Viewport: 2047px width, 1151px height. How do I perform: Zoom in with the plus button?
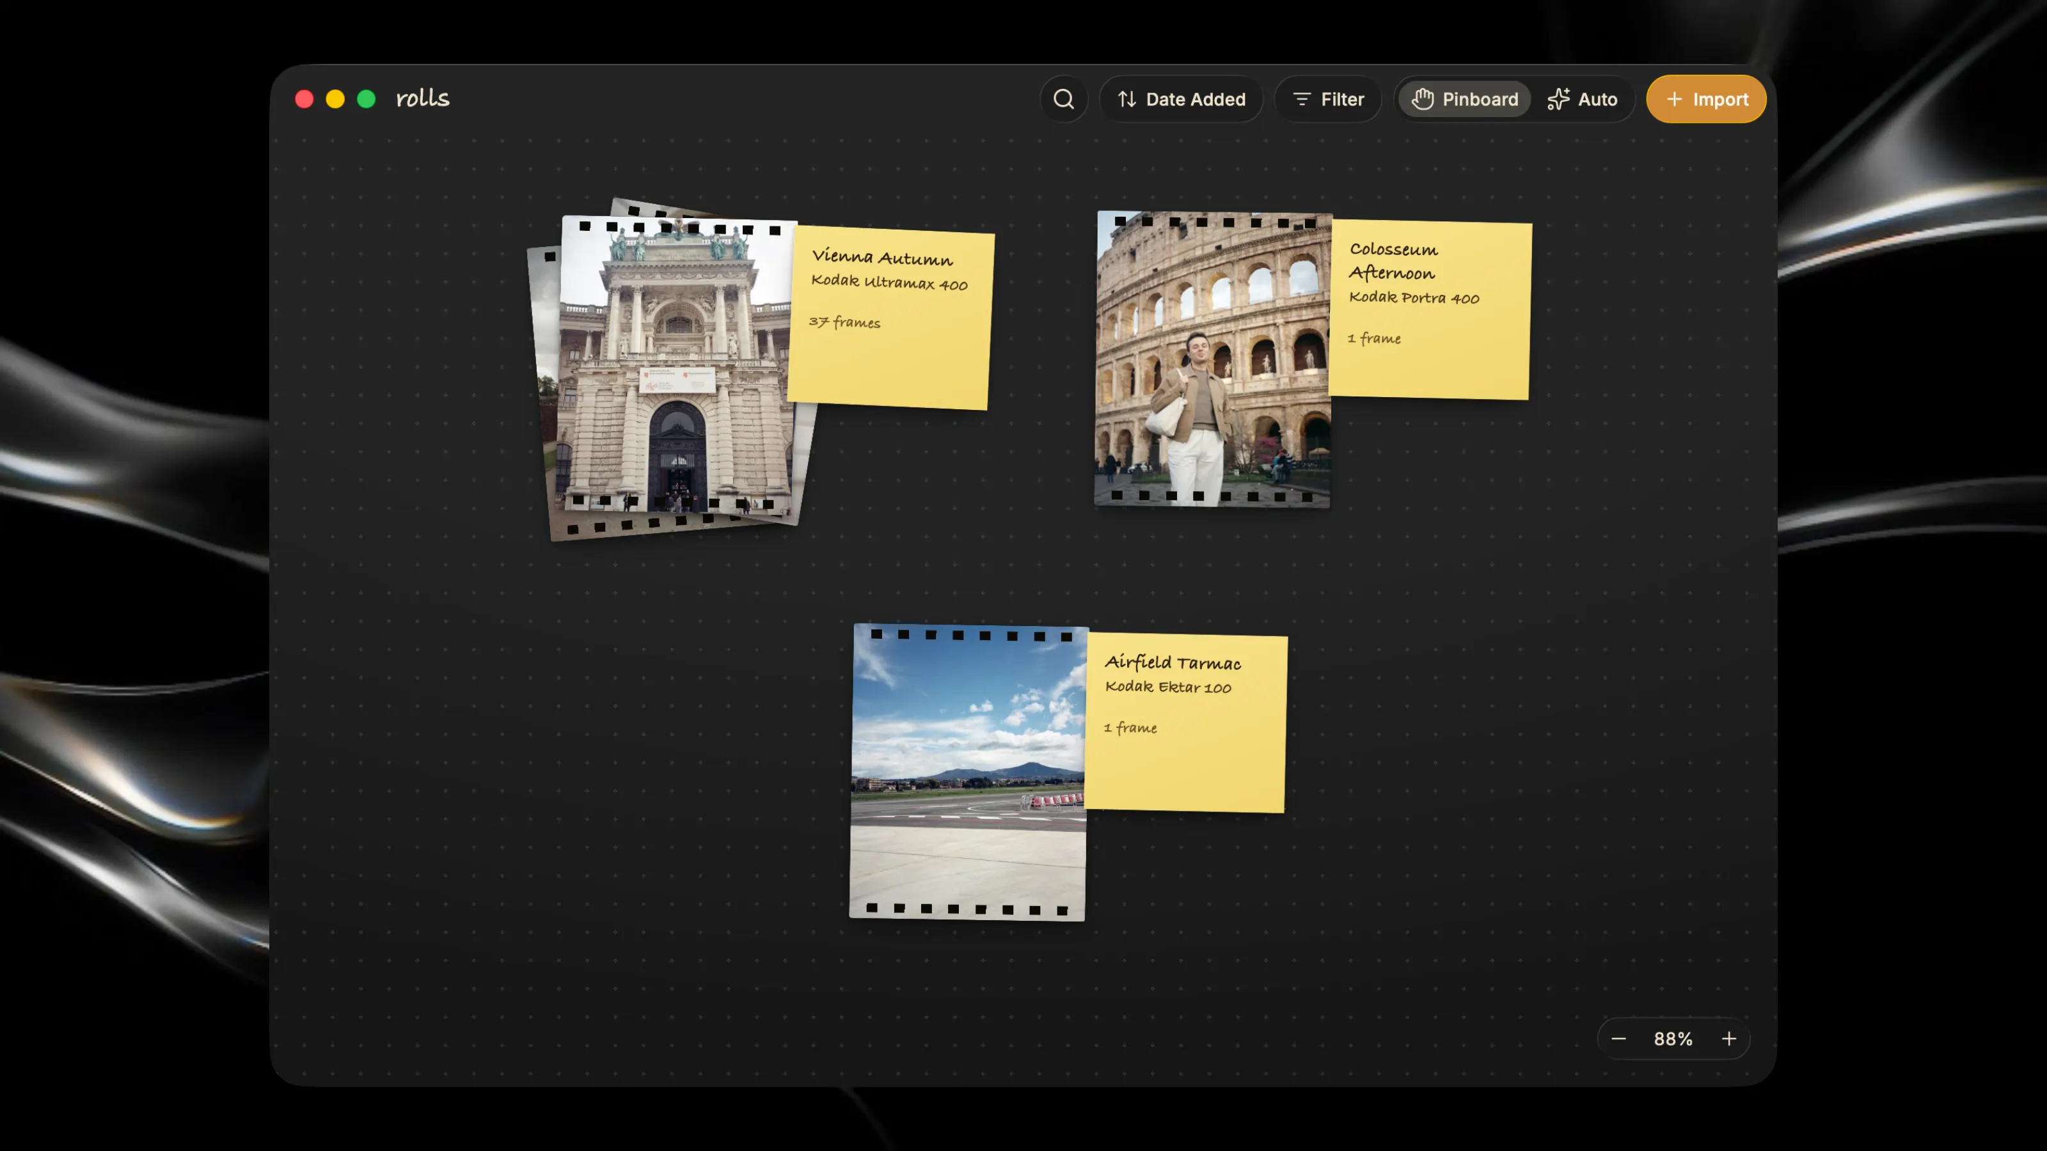pyautogui.click(x=1728, y=1039)
